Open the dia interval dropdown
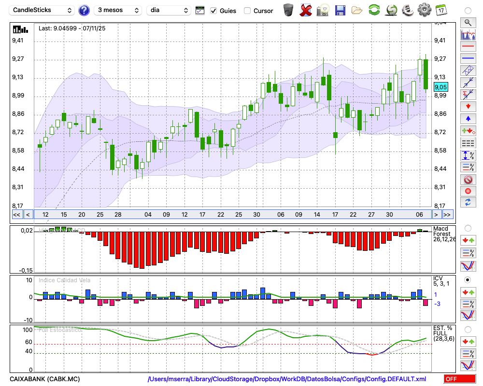Image resolution: width=483 pixels, height=386 pixels. (169, 10)
